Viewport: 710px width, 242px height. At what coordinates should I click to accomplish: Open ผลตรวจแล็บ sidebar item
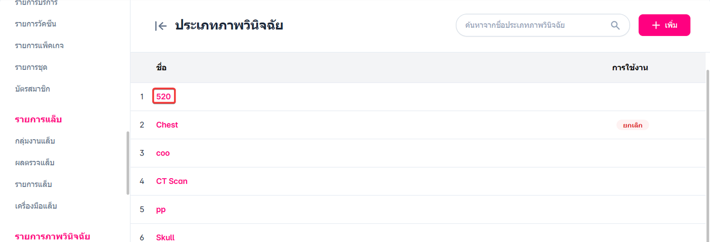[34, 163]
